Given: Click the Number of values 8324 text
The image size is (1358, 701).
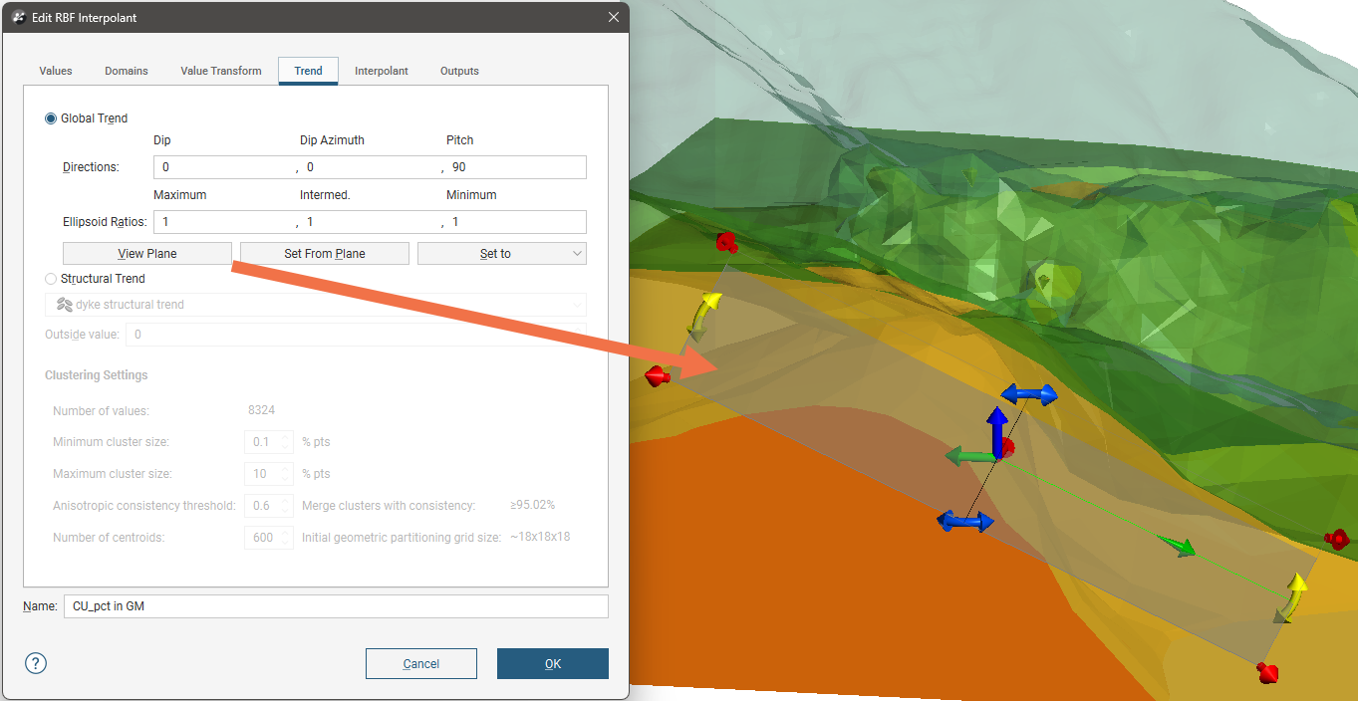Looking at the screenshot, I should point(261,410).
